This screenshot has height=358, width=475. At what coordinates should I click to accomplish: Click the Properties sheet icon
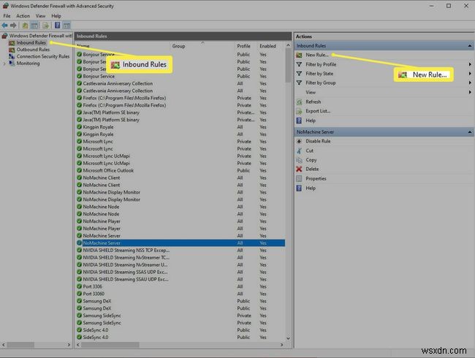point(299,179)
